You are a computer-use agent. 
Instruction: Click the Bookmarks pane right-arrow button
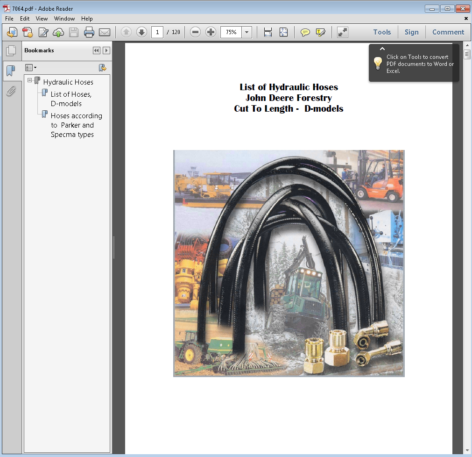106,50
